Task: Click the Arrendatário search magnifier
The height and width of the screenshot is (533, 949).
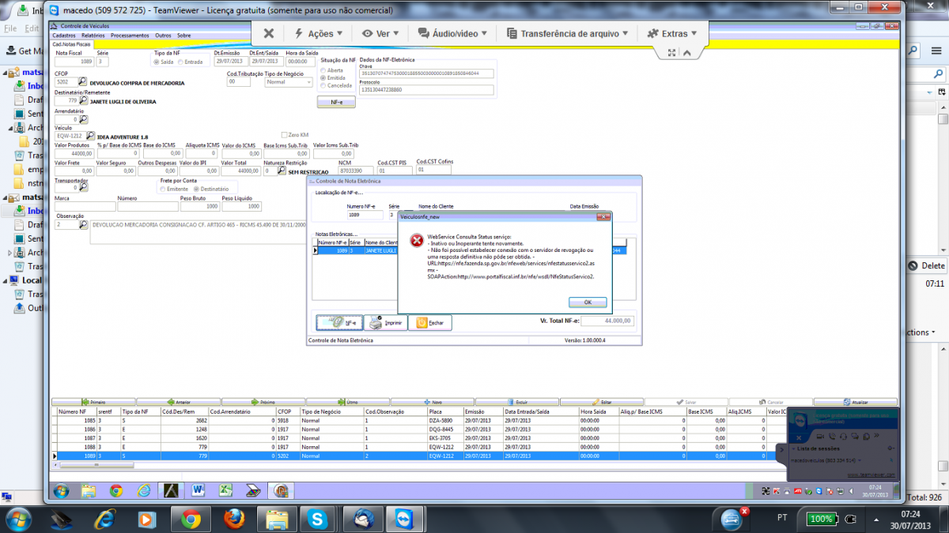Action: pos(84,119)
